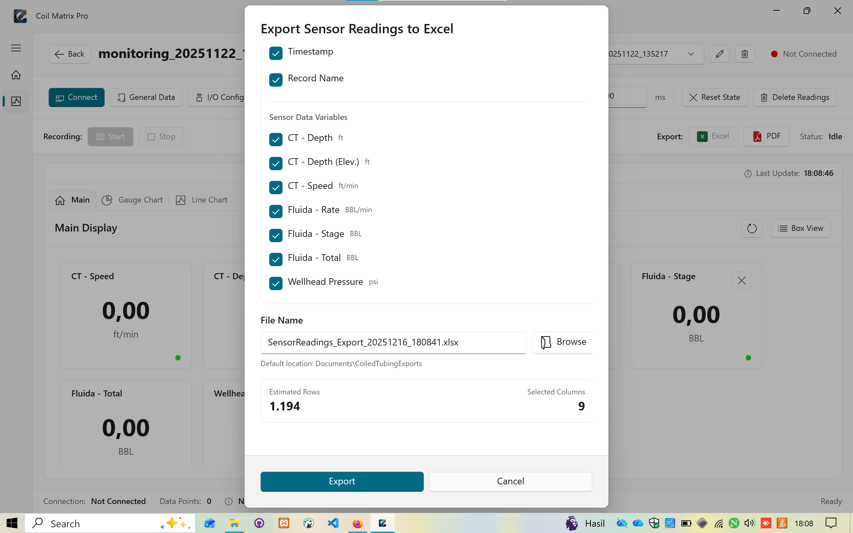The height and width of the screenshot is (533, 853).
Task: Disable the Wellhead Pressure export variable
Action: [x=276, y=283]
